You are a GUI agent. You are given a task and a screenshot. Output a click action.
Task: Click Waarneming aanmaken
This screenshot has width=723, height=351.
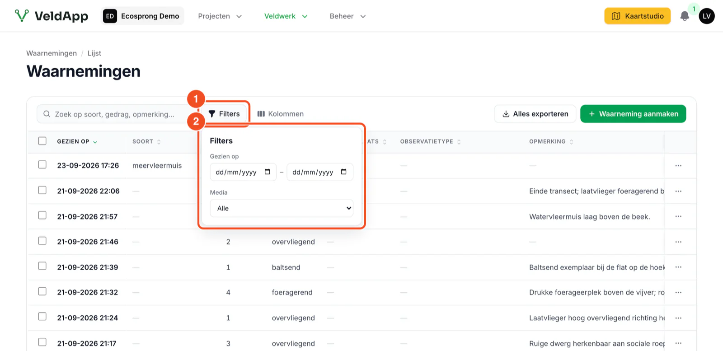click(x=633, y=114)
